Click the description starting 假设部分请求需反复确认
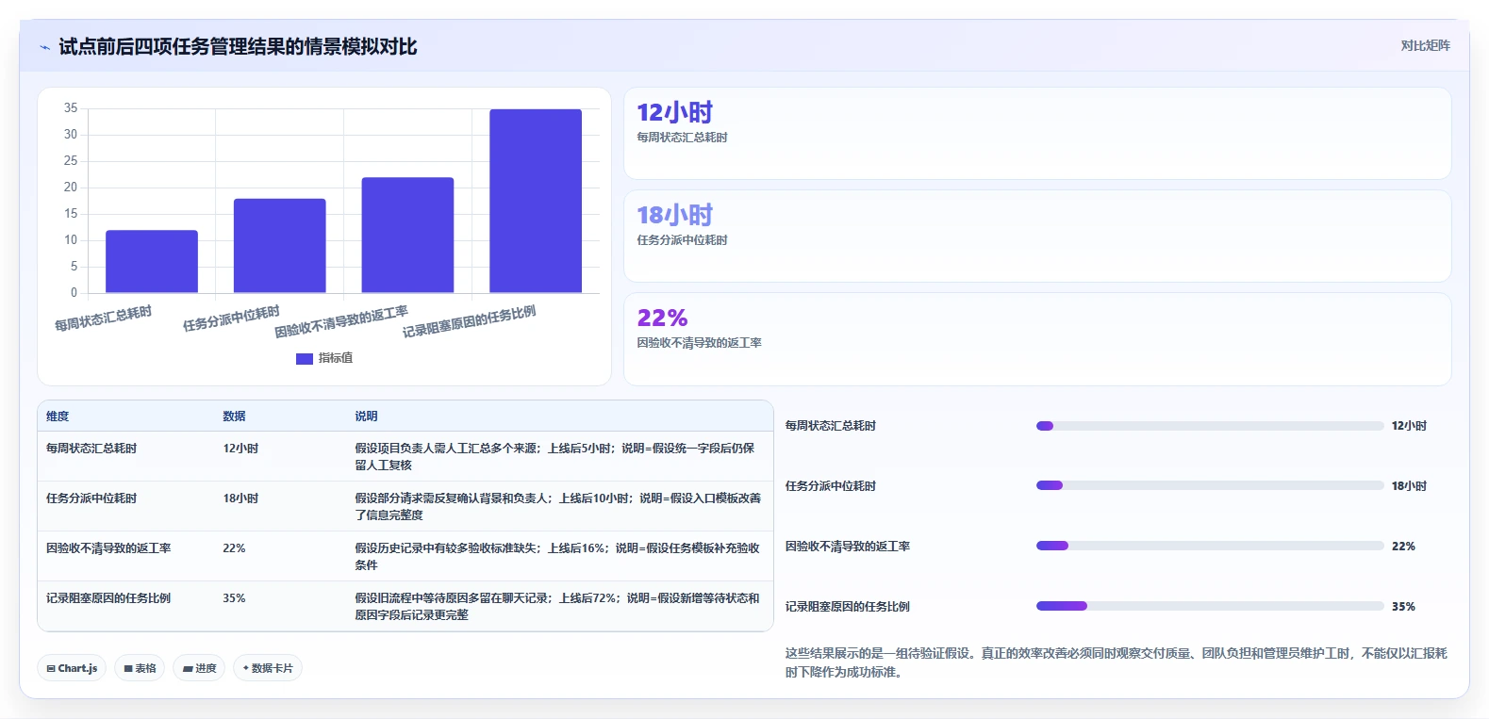Image resolution: width=1489 pixels, height=719 pixels. tap(557, 507)
